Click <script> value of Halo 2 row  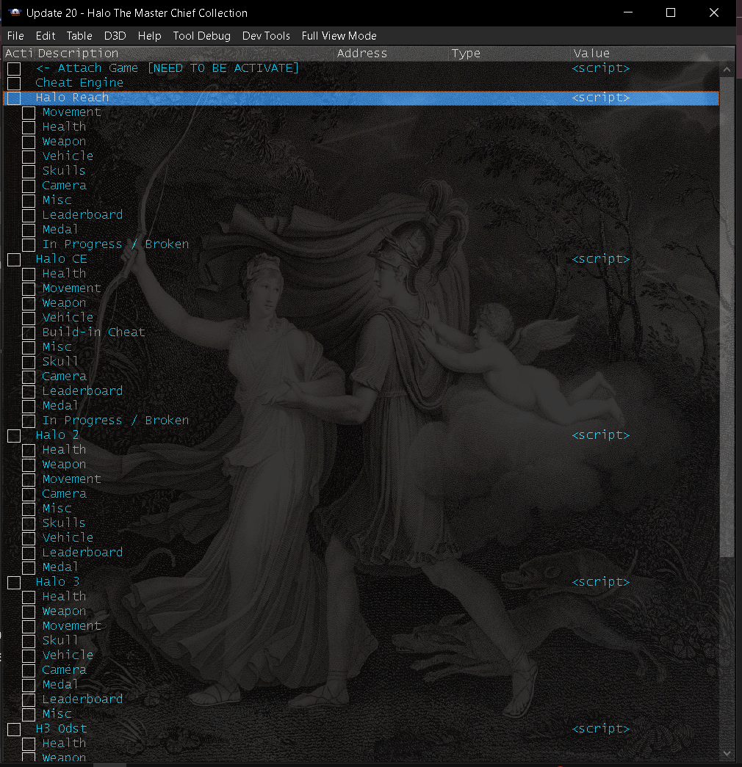600,435
